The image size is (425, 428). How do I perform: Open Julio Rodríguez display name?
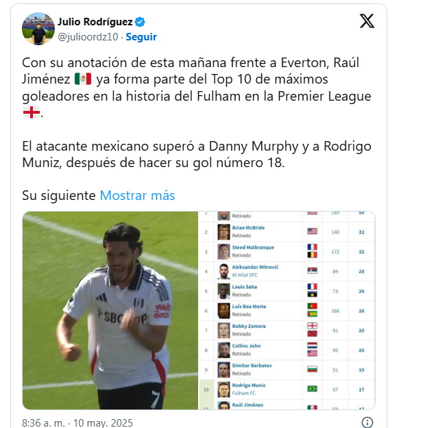coord(95,22)
